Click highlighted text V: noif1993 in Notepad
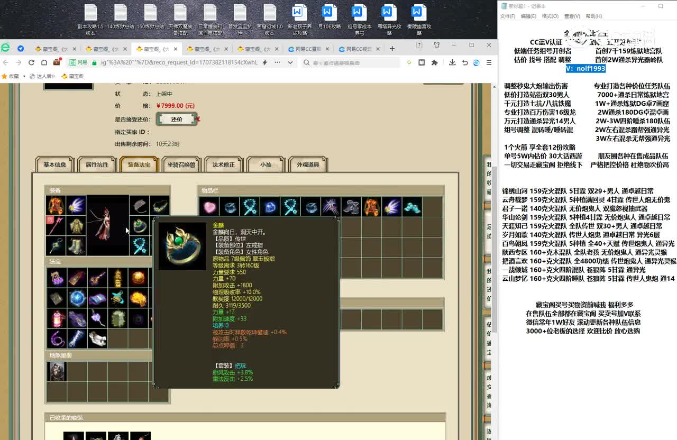677x440 pixels. click(x=585, y=68)
